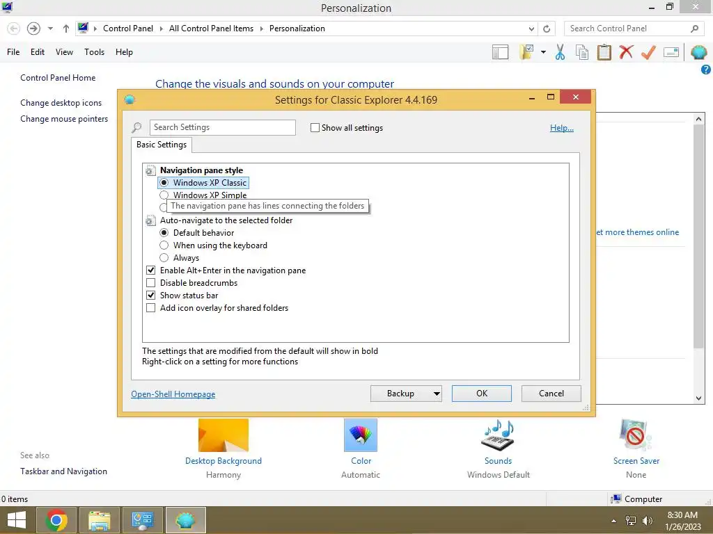The height and width of the screenshot is (534, 713).
Task: Open Taskbar and Navigation link
Action: [x=63, y=471]
